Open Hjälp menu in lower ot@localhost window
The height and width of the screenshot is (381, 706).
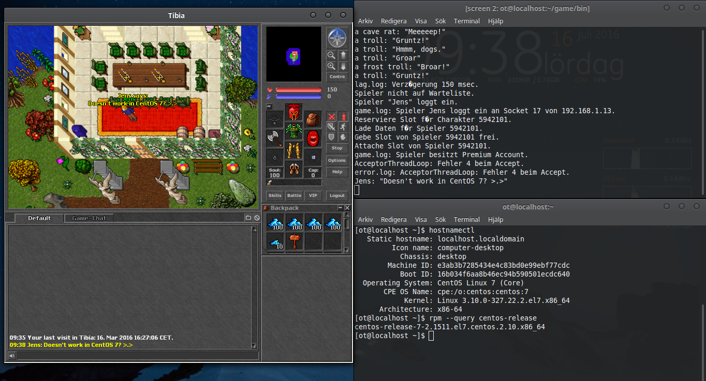coord(495,220)
